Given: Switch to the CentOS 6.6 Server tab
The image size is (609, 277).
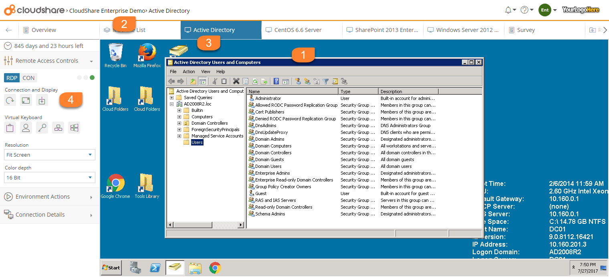Looking at the screenshot, I should [x=302, y=30].
